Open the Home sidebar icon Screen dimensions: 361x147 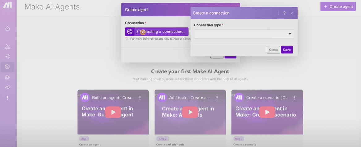tap(7, 28)
